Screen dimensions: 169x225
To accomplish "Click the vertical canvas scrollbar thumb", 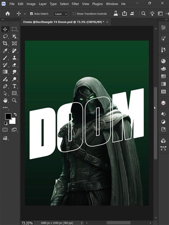I will click(156, 123).
